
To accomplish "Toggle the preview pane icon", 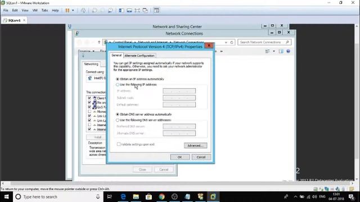I will tap(281, 51).
